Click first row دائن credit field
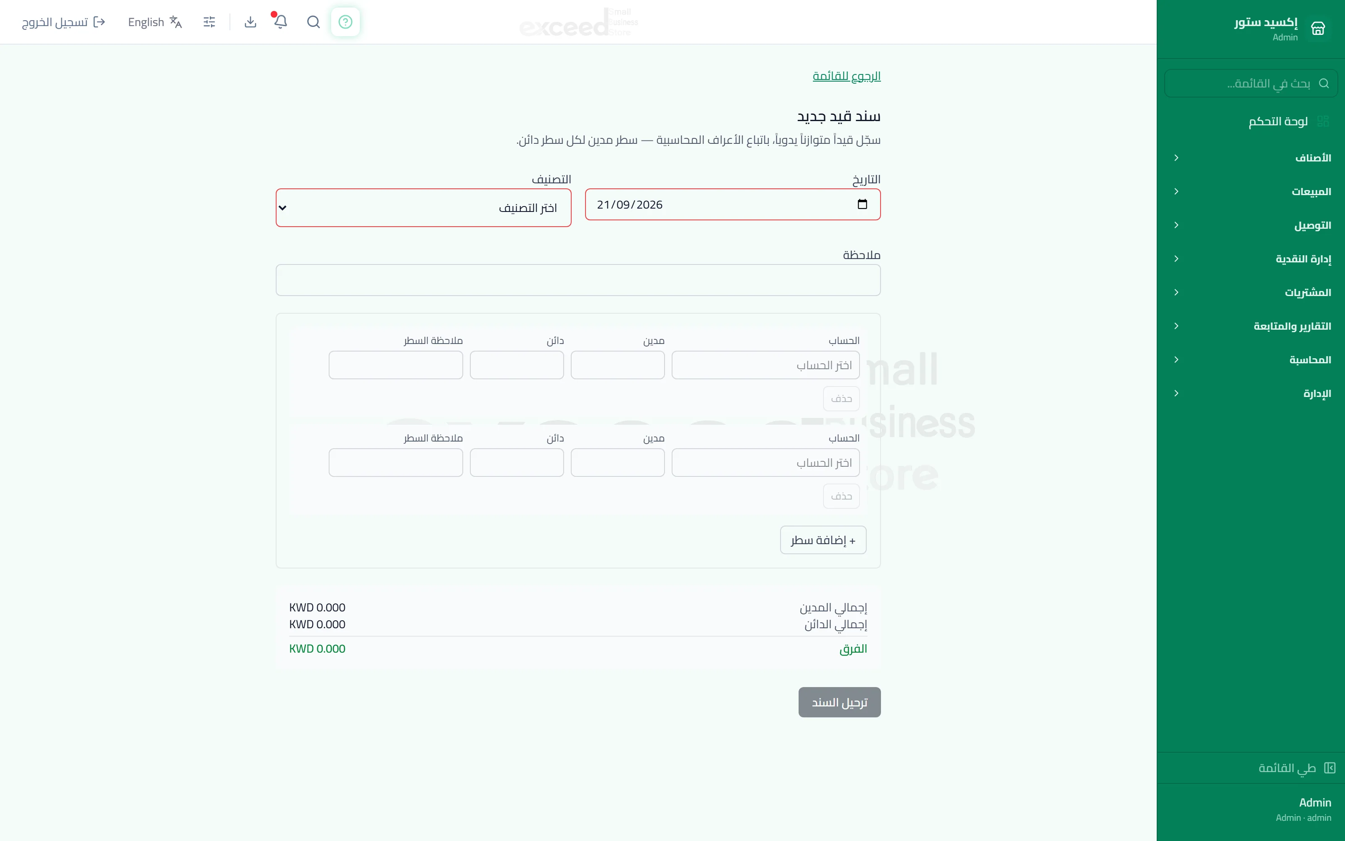Viewport: 1345px width, 841px height. (517, 365)
